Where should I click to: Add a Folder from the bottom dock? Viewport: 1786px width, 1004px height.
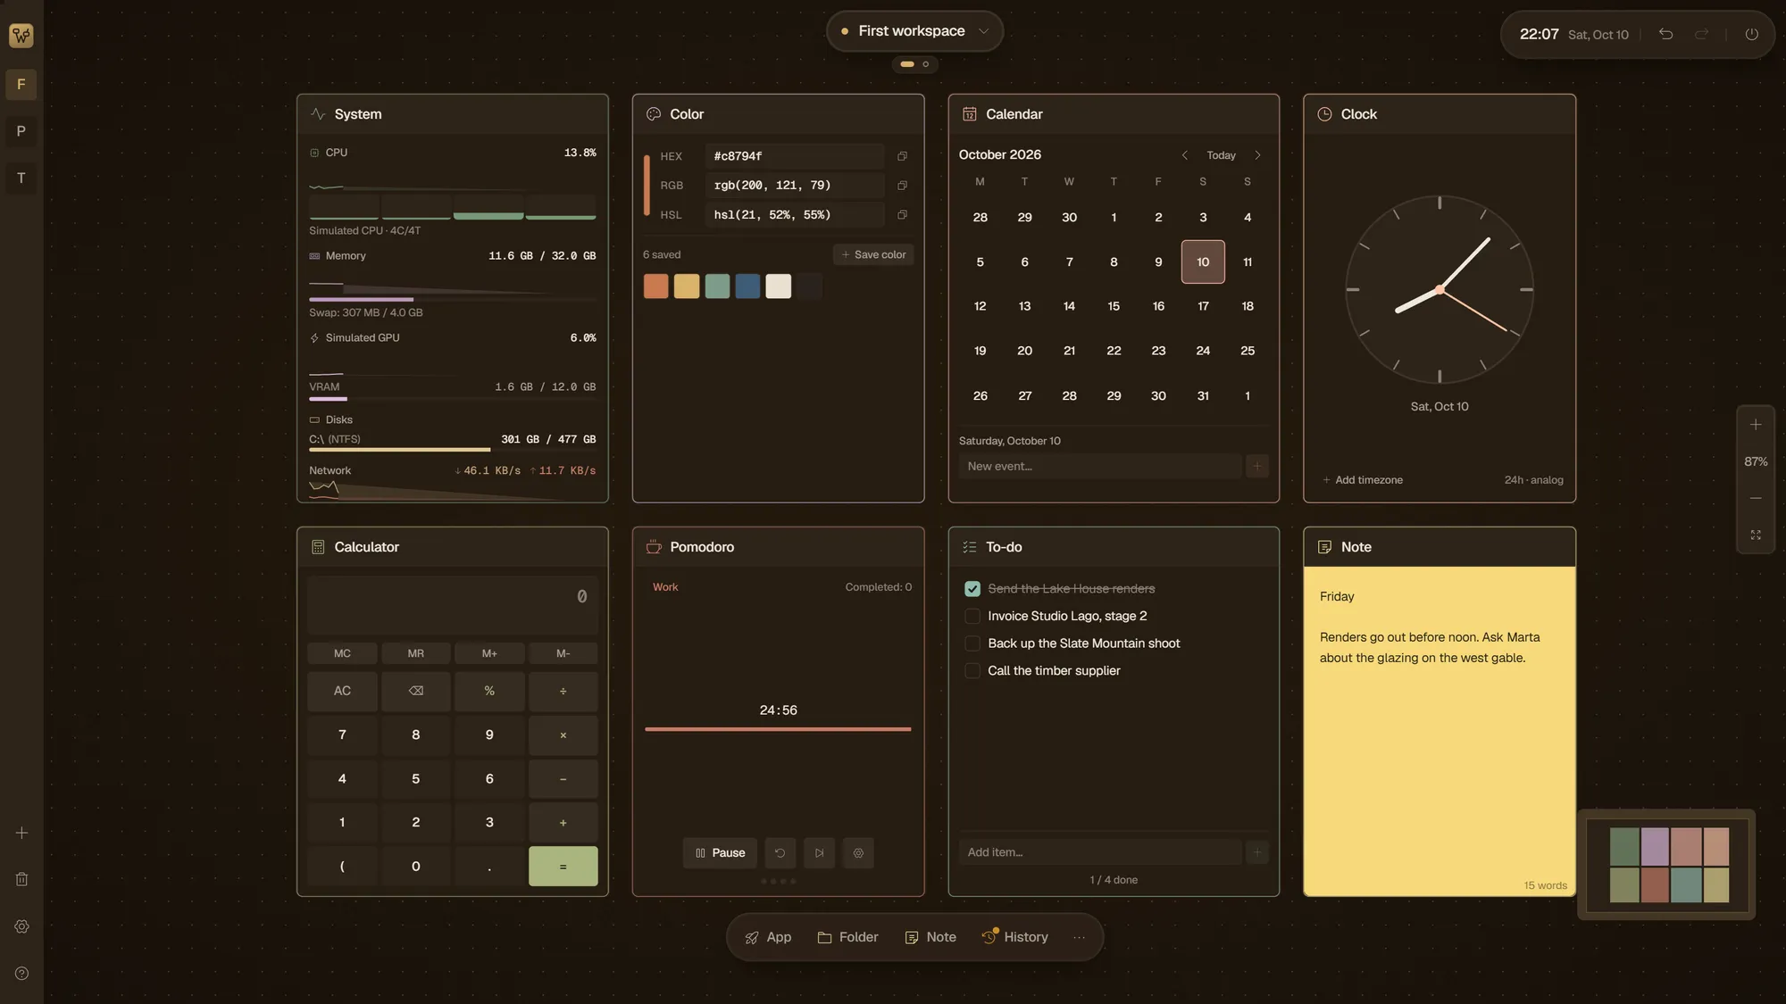coord(847,937)
